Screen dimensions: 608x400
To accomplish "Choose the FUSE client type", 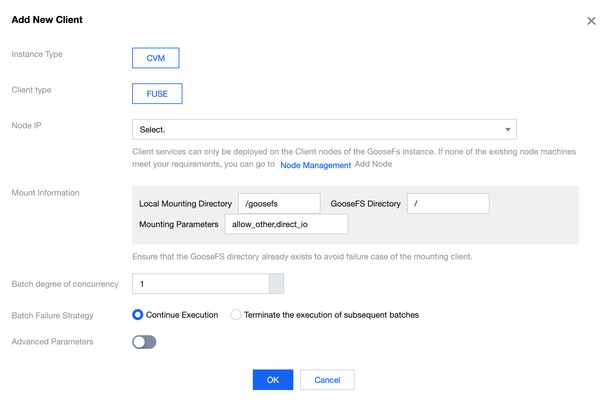I will (x=157, y=94).
